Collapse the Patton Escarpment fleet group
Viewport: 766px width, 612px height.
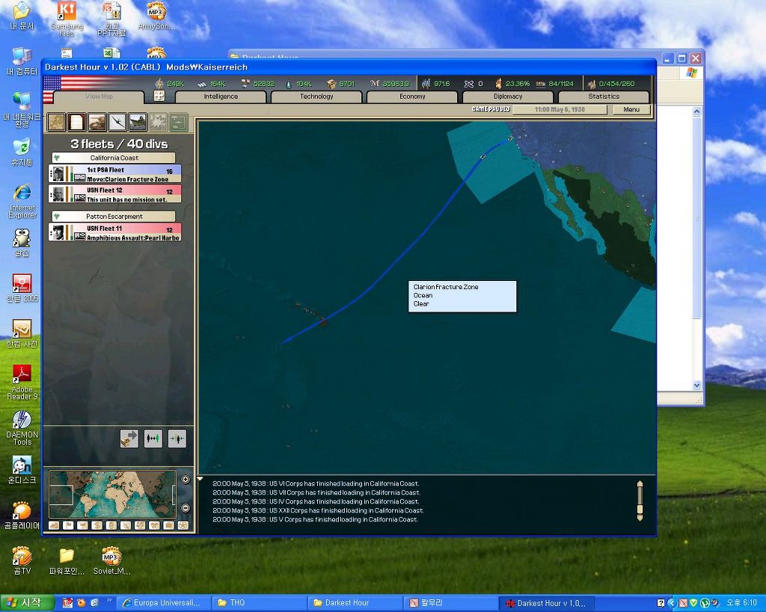(x=56, y=217)
